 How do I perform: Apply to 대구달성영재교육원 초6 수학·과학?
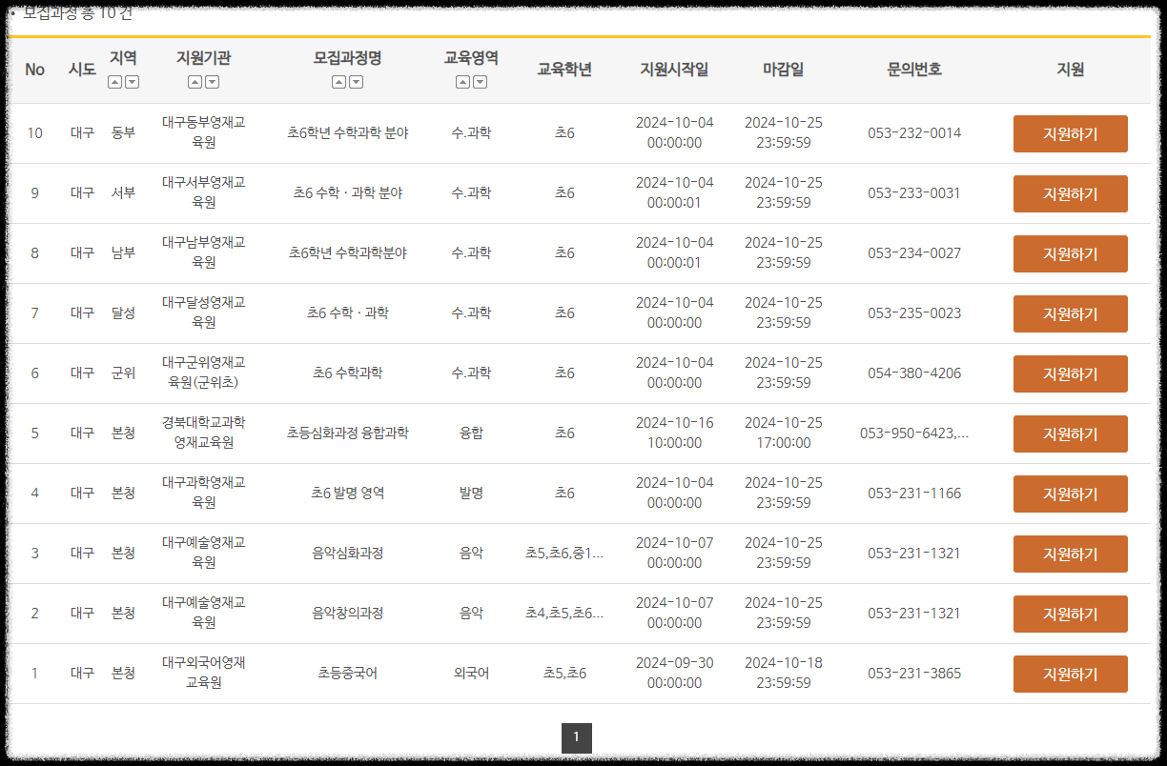coord(1070,313)
